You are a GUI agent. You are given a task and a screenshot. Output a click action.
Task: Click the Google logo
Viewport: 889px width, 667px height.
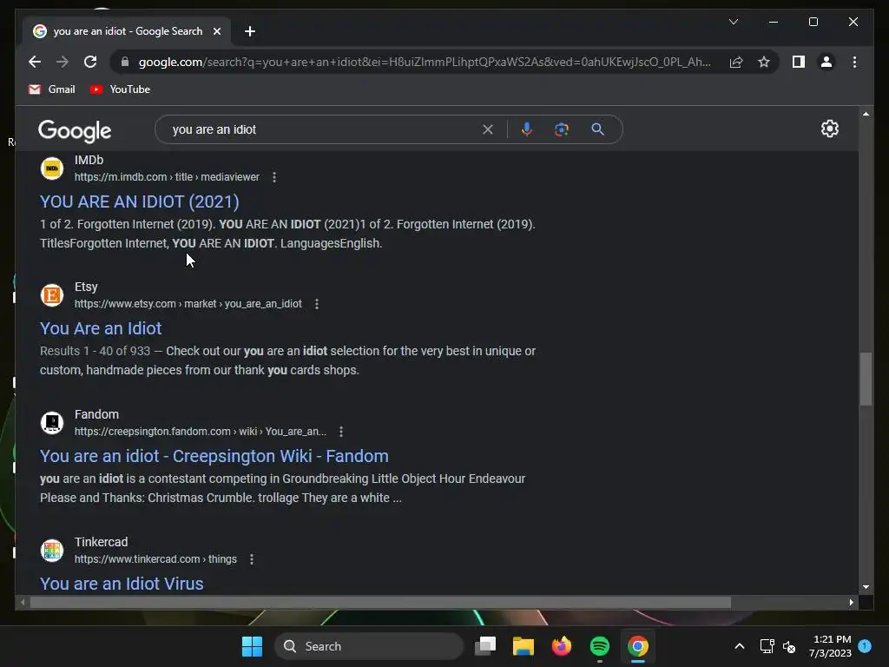coord(75,130)
